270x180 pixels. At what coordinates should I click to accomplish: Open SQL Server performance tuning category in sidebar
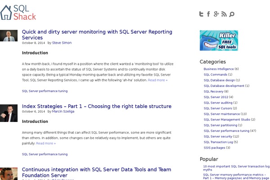point(226,131)
